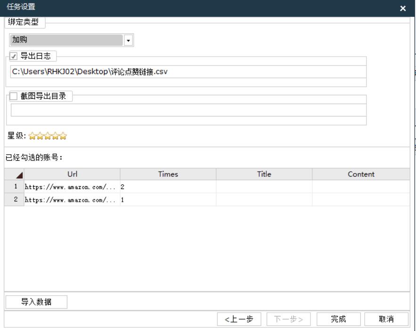Sort by the Url column header

coord(72,174)
